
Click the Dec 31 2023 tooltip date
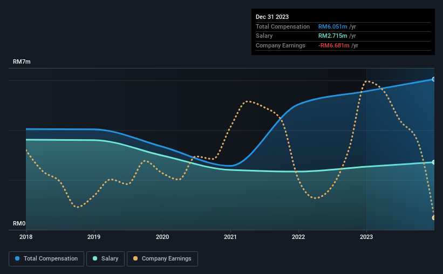click(x=272, y=17)
